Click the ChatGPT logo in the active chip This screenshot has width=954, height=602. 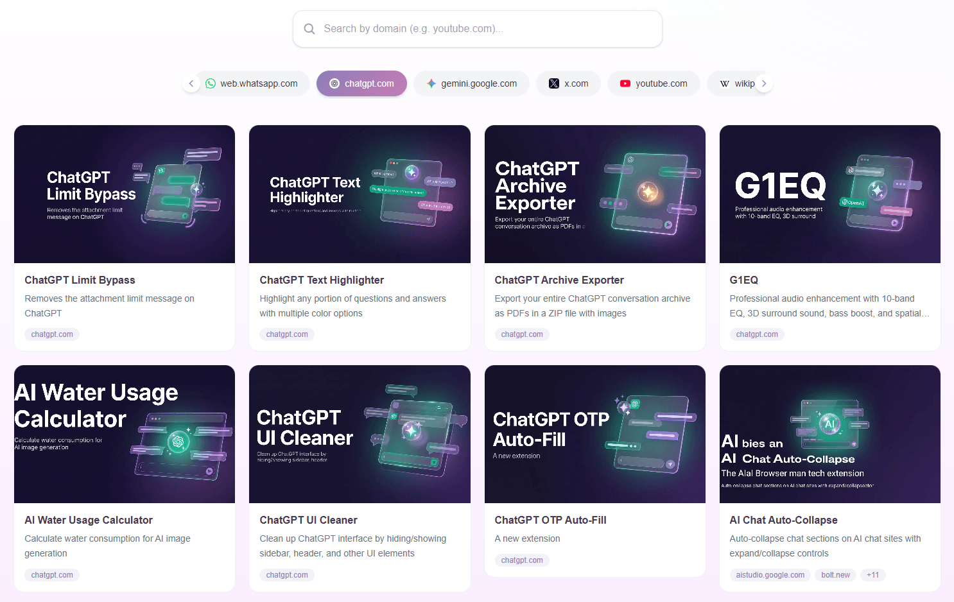(x=334, y=83)
